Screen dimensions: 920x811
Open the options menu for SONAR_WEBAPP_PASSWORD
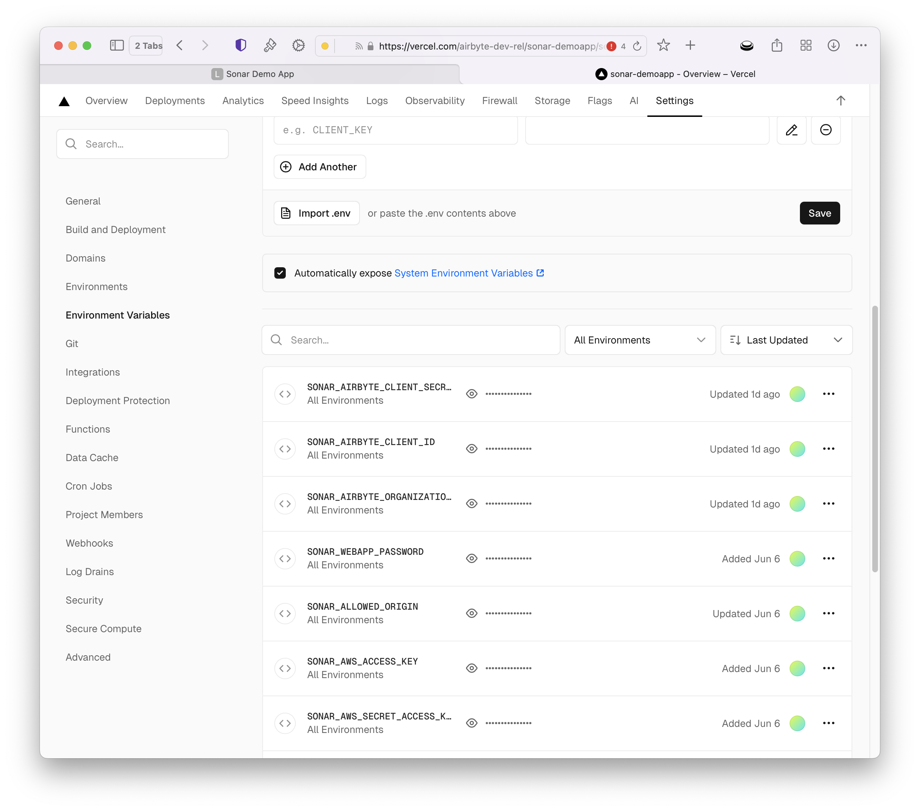(828, 558)
